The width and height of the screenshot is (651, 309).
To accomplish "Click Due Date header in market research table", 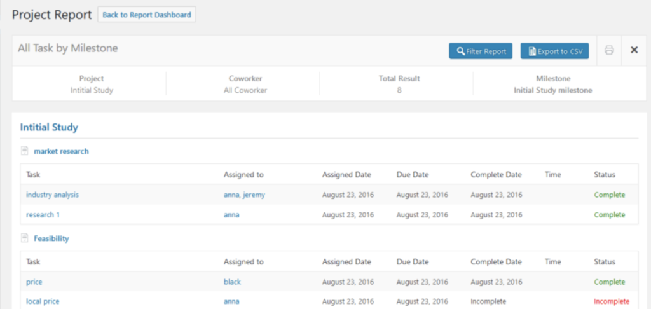I will tap(413, 175).
